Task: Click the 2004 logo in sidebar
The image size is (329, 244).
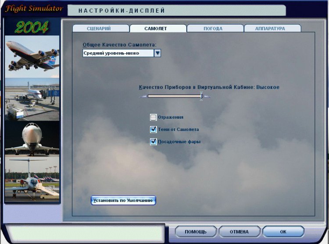Action: [32, 27]
